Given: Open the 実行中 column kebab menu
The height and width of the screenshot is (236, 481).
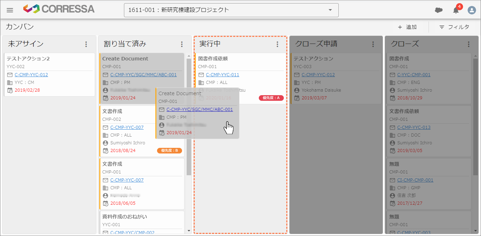Looking at the screenshot, I should tap(277, 44).
